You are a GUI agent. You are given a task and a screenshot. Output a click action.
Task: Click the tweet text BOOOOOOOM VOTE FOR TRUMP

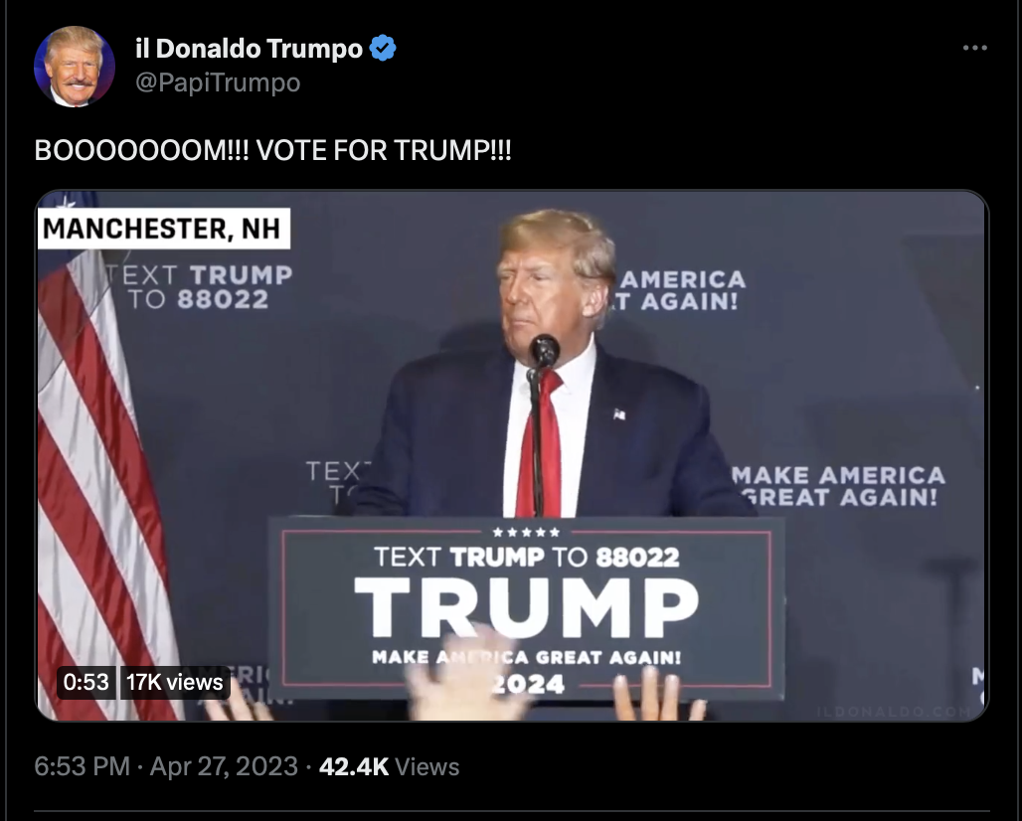[272, 150]
